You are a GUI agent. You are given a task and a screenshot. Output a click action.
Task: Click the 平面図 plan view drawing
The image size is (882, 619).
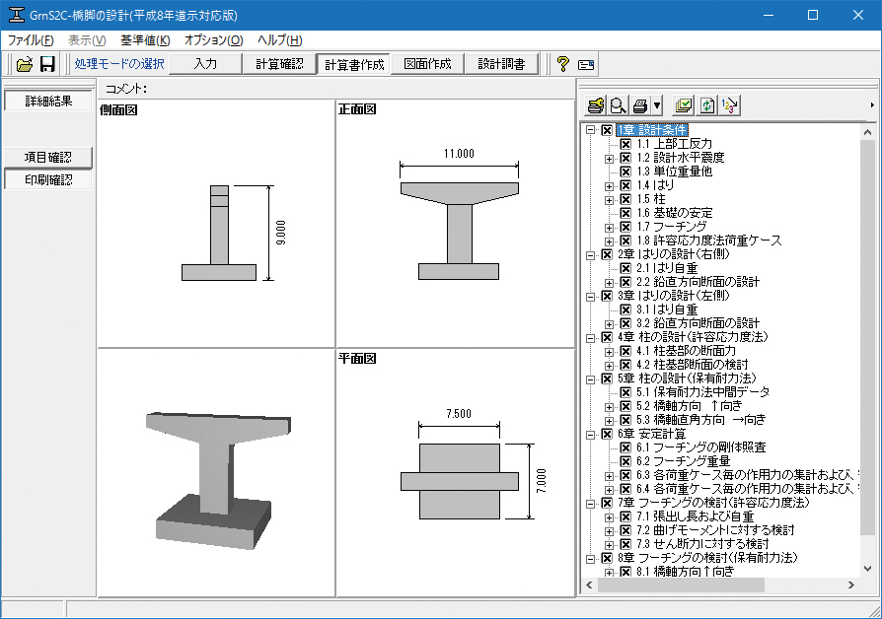459,481
